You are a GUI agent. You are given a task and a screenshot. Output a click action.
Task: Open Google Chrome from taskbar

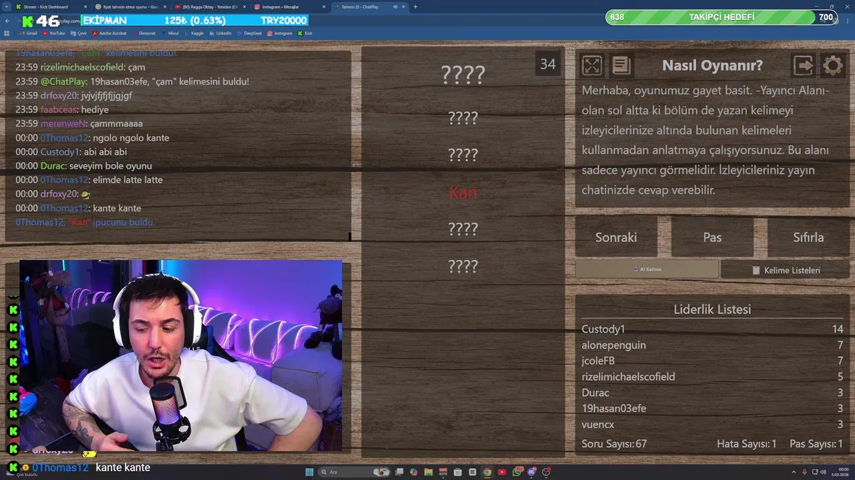(x=487, y=472)
